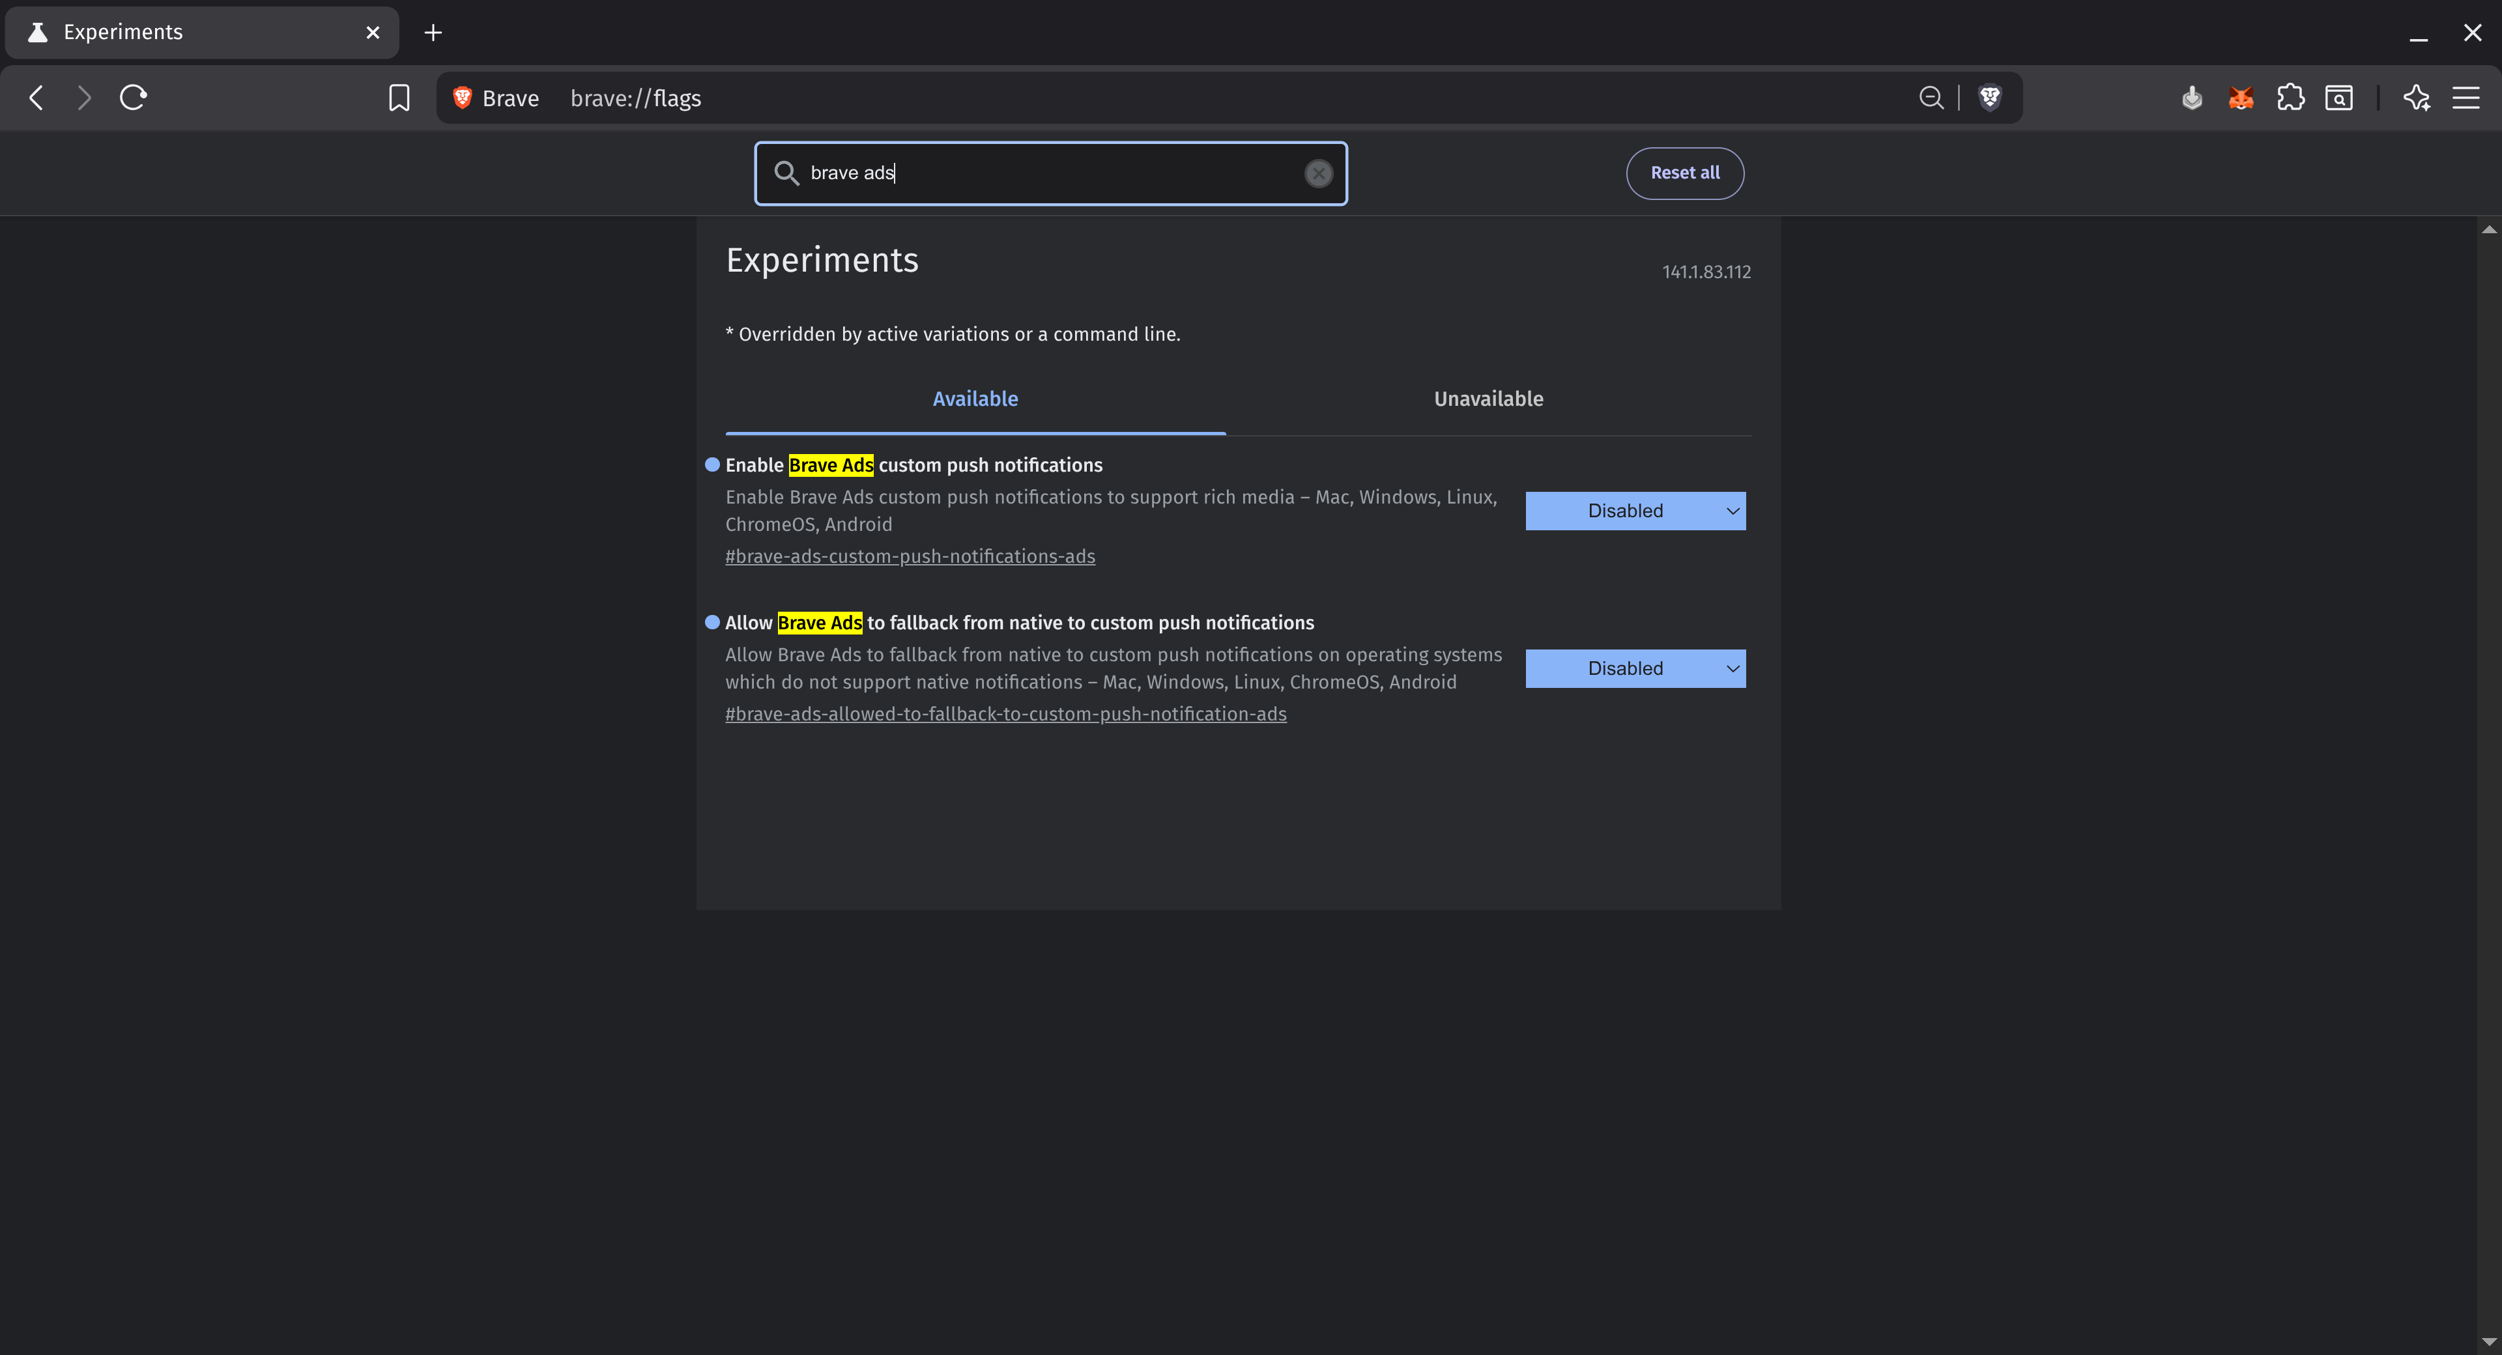Screen dimensions: 2502x1355
Task: Select the Available tab
Action: tap(975, 399)
